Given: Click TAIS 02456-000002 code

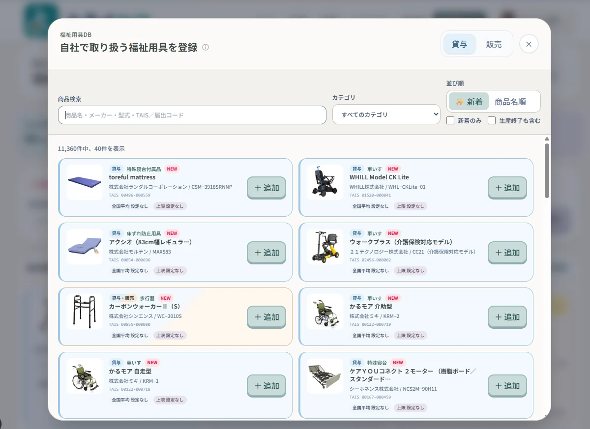Looking at the screenshot, I should click(x=370, y=260).
